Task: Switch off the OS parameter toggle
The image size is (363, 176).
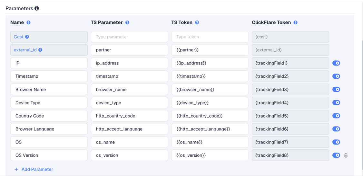Action: [x=336, y=142]
